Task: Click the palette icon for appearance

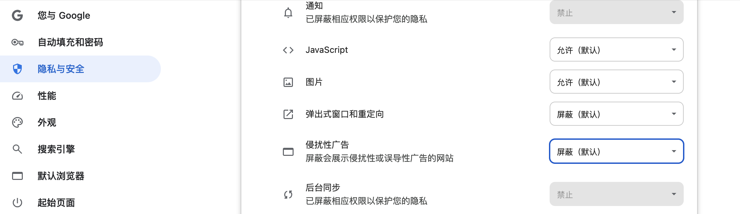Action: [17, 122]
